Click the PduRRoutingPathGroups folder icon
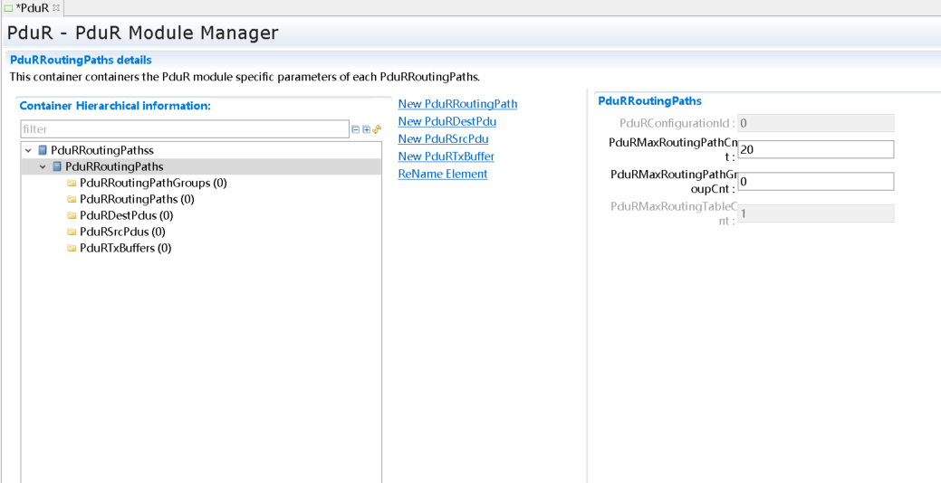 [72, 183]
